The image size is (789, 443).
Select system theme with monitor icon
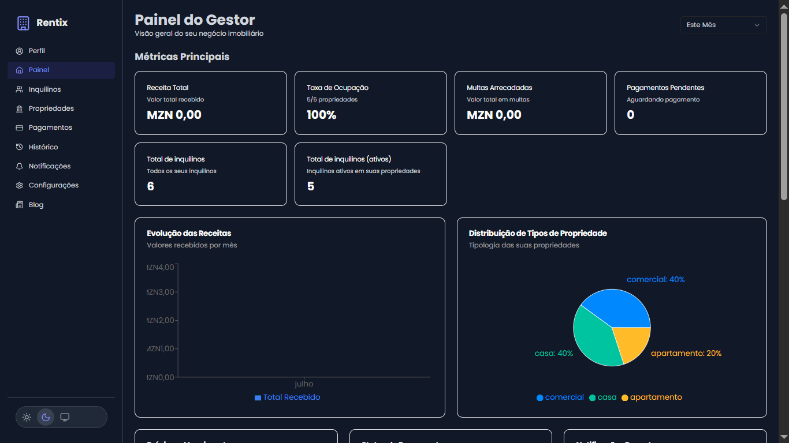[x=65, y=417]
